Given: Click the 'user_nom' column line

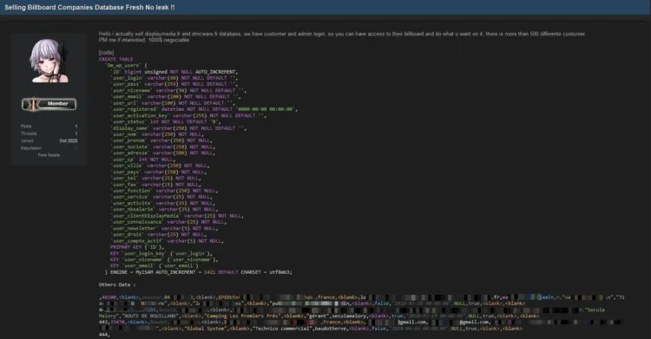Looking at the screenshot, I should point(157,134).
